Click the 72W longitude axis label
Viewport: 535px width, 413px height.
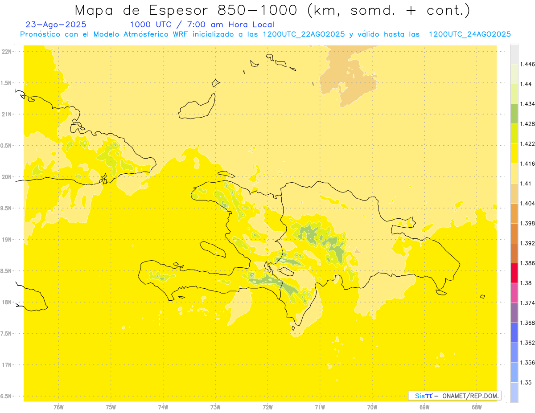267,407
